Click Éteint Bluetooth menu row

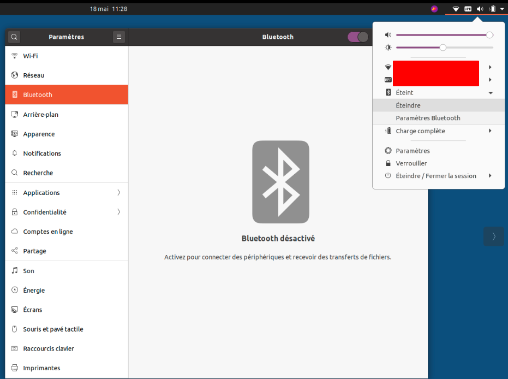[x=439, y=93]
